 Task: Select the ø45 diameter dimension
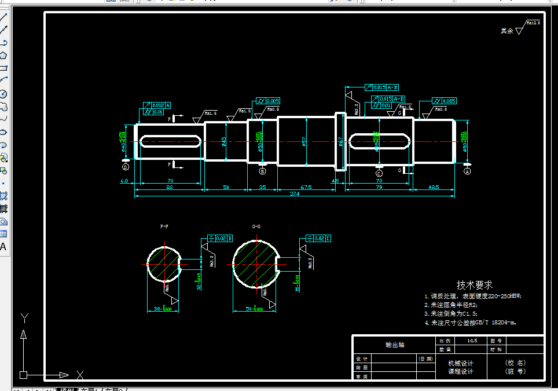point(224,142)
